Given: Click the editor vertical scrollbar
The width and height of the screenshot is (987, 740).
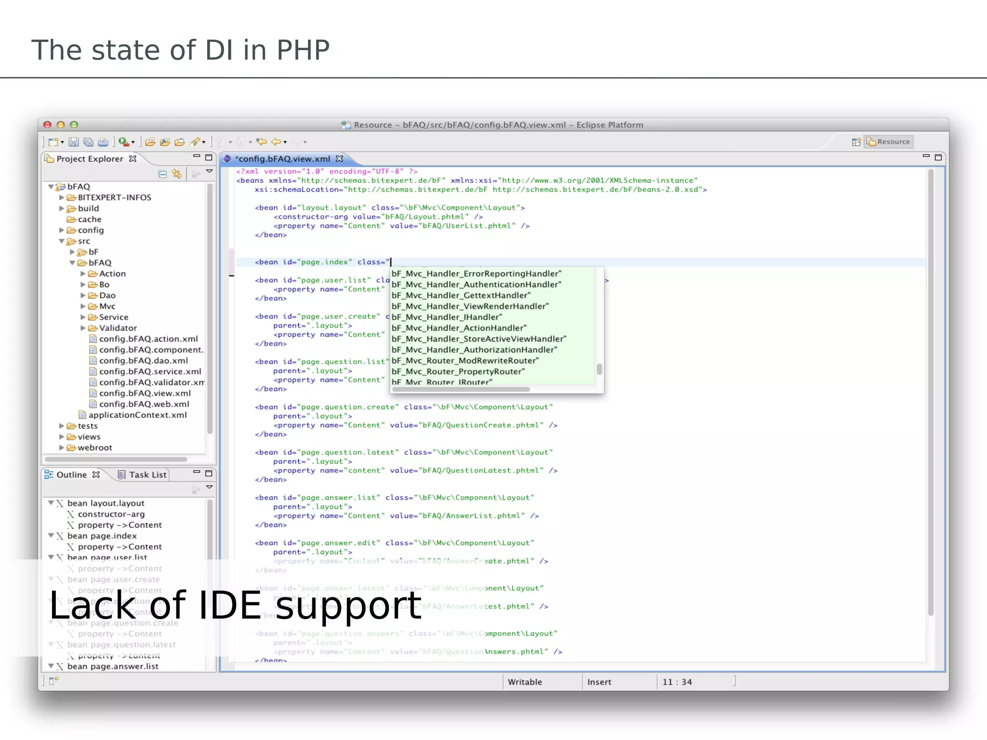Looking at the screenshot, I should point(931,392).
